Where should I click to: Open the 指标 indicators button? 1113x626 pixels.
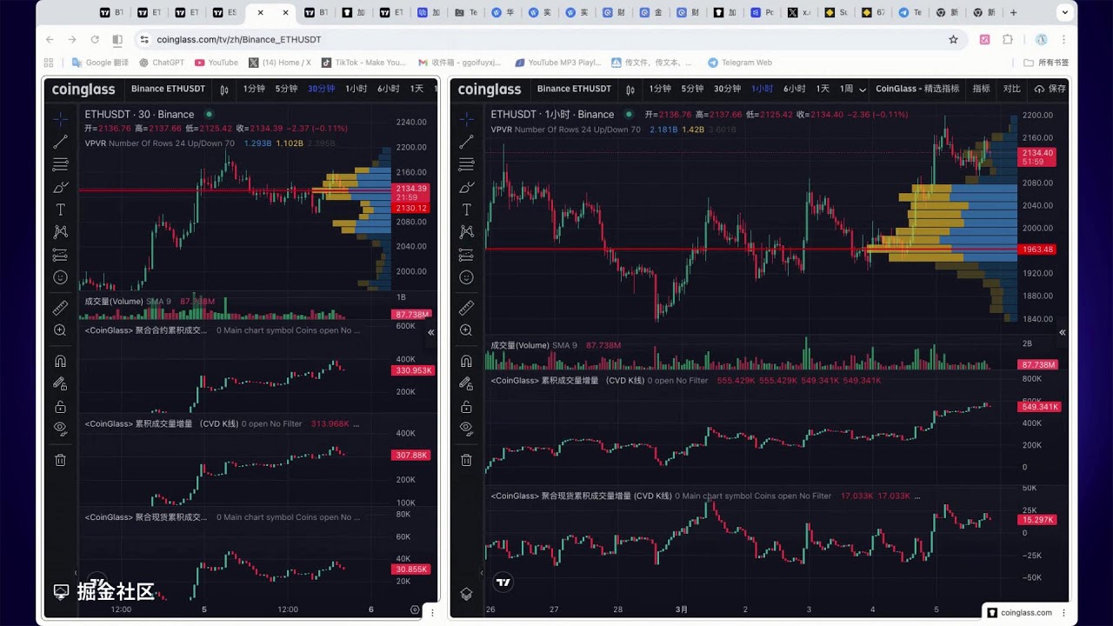click(981, 89)
